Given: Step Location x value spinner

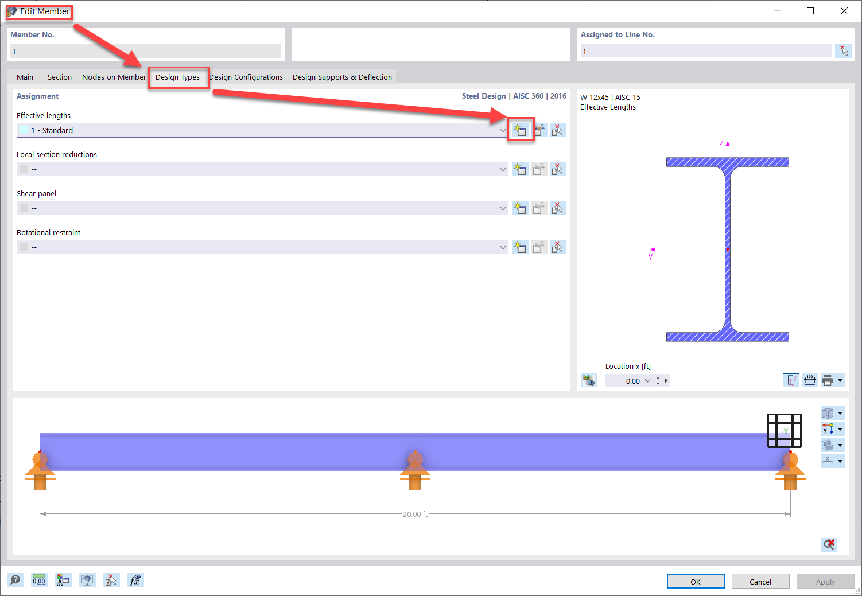Looking at the screenshot, I should click(658, 381).
